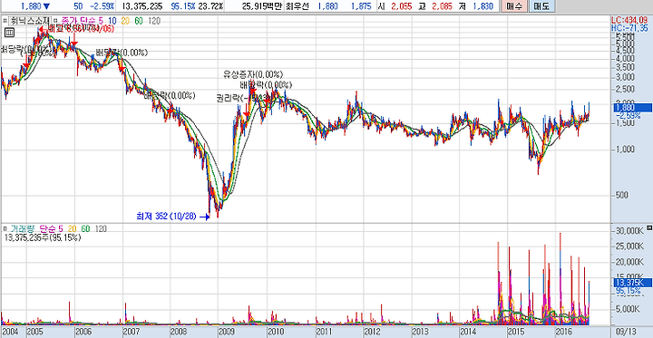This screenshot has height=338, width=653.
Task: Click the 13,375,235 volume figure in header
Action: pyautogui.click(x=142, y=6)
